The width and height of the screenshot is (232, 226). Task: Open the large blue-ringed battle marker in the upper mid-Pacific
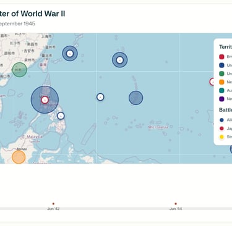[120, 60]
